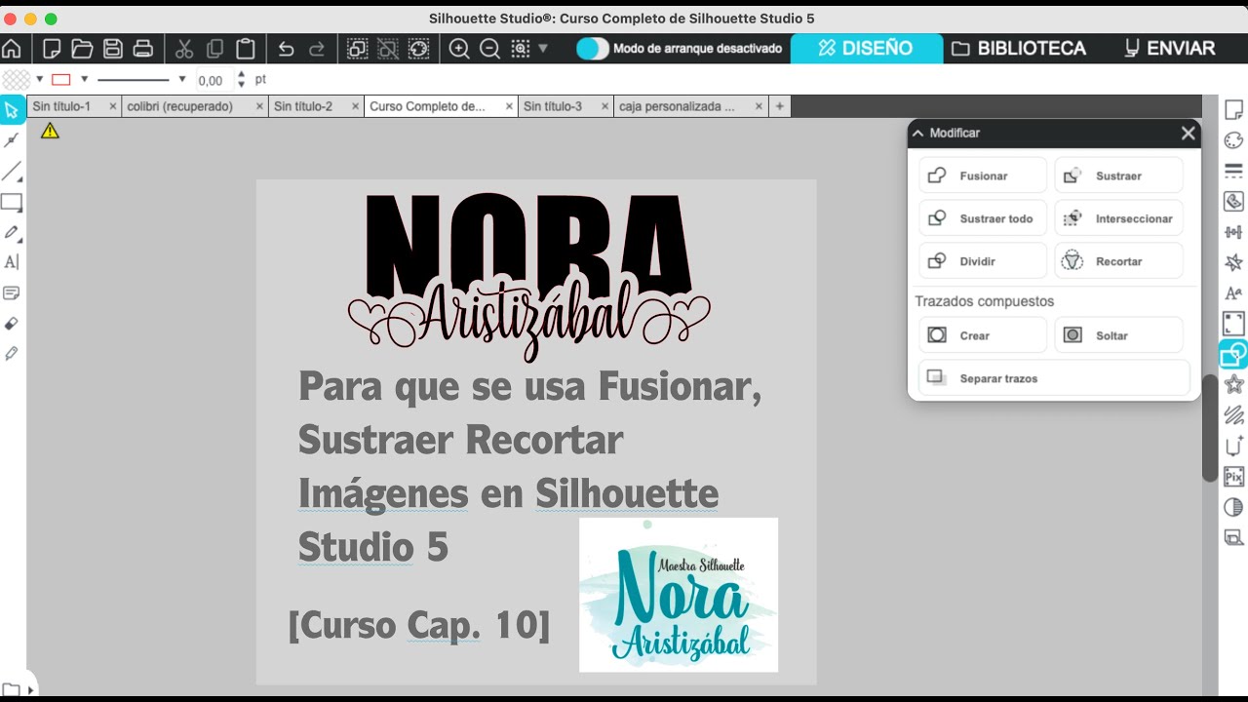Click the Dividir button
This screenshot has width=1248, height=702.
tap(983, 261)
